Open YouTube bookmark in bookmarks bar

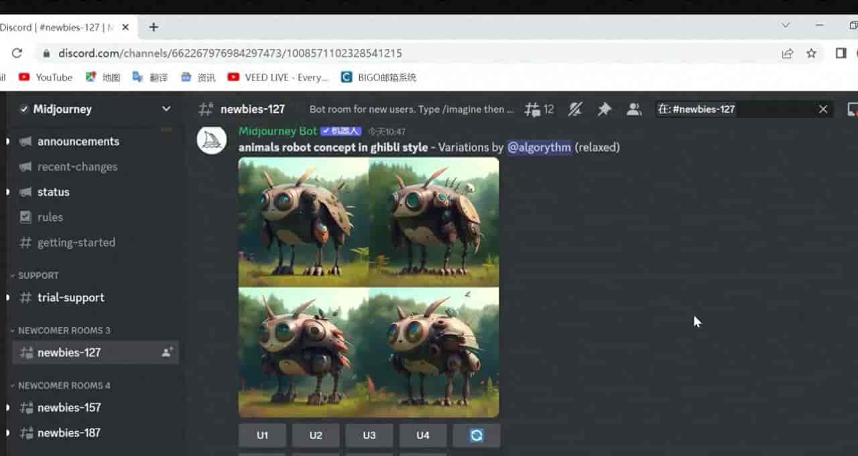(x=46, y=77)
